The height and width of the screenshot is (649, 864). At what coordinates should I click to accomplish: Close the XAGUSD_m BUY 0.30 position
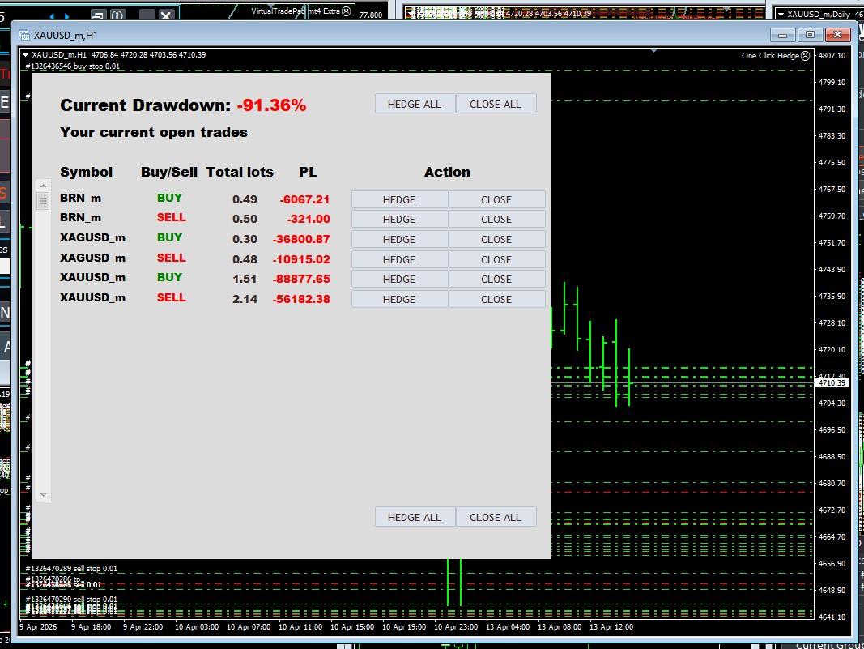[x=496, y=239]
